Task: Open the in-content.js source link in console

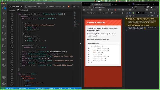Action: [x=147, y=27]
